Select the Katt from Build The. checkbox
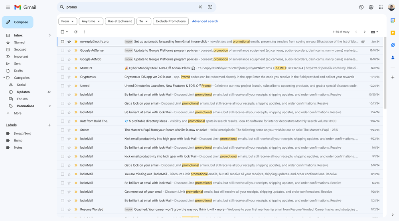399x221 pixels. 62,121
